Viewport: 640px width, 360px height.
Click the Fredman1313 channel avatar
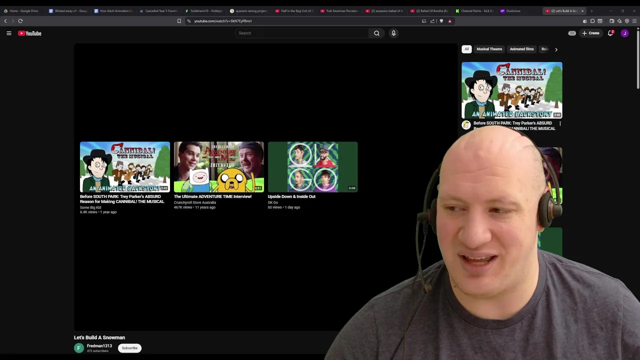[x=79, y=348]
